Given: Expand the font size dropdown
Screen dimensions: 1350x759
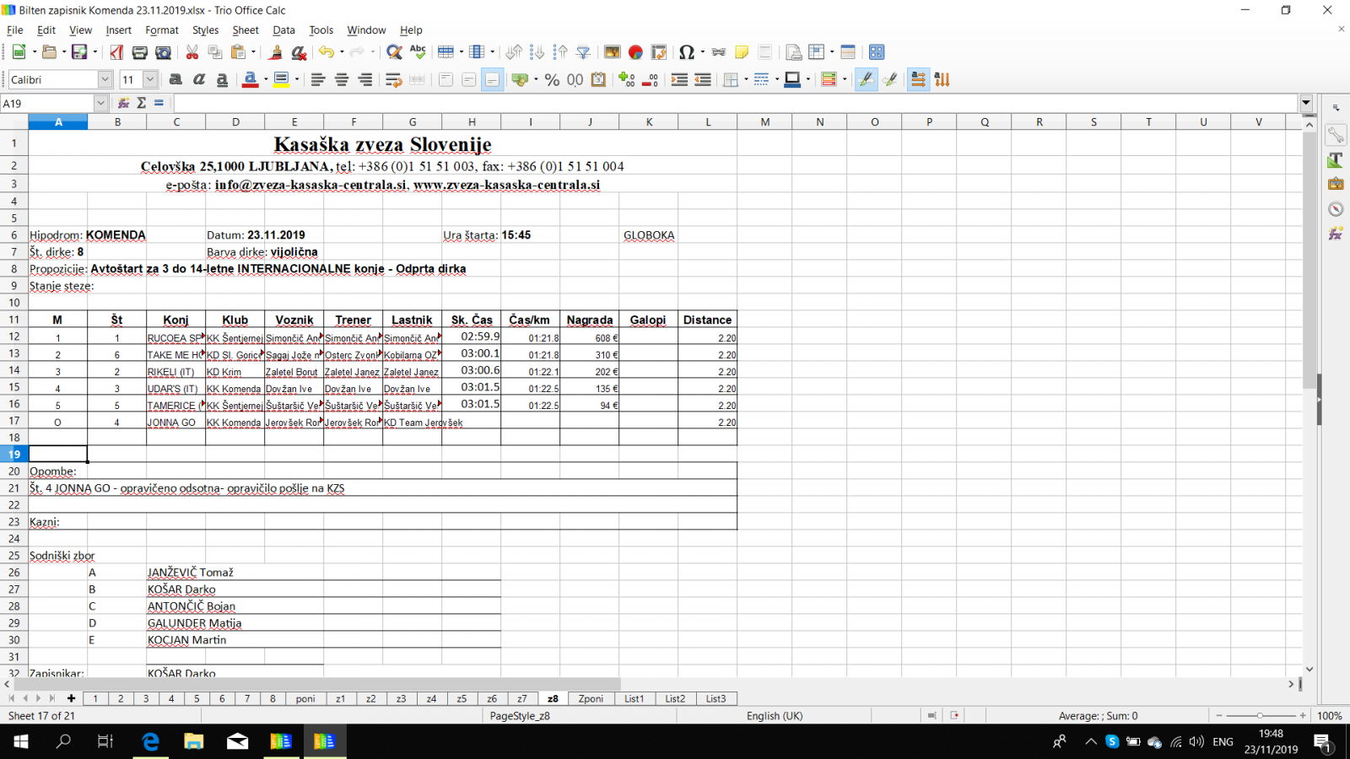Looking at the screenshot, I should click(x=150, y=79).
